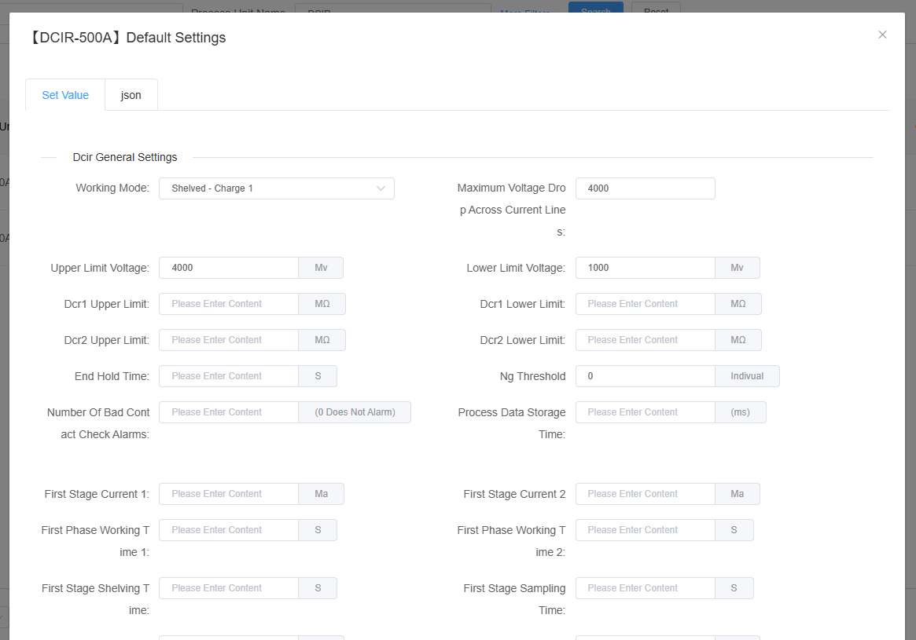This screenshot has width=916, height=640.
Task: Focus Process Data Storage Time input
Action: 645,412
